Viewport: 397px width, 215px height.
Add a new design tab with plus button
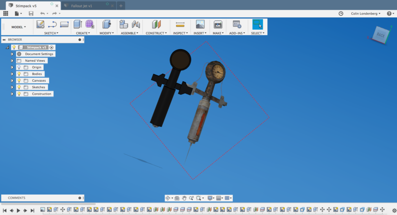pos(121,6)
